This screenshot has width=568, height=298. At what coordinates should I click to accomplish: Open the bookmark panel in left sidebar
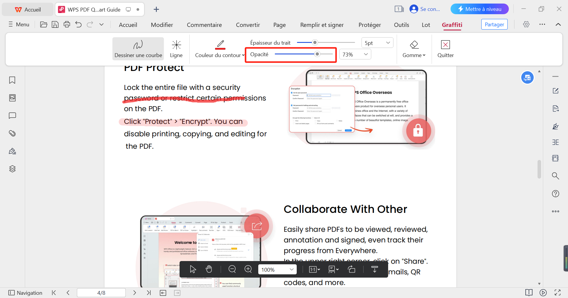[x=12, y=80]
